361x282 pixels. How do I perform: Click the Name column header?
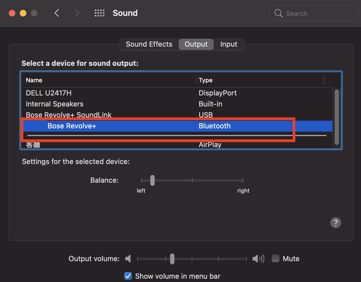point(109,80)
